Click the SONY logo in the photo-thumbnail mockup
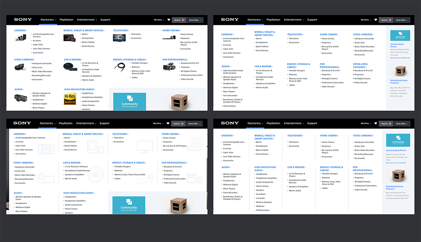 point(23,19)
